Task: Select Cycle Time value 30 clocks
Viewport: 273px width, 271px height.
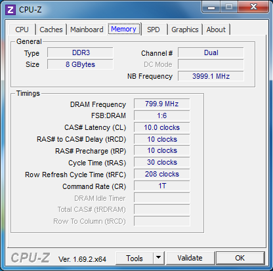Action: pos(162,162)
